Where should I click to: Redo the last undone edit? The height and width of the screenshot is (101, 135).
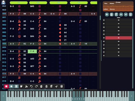point(36,86)
